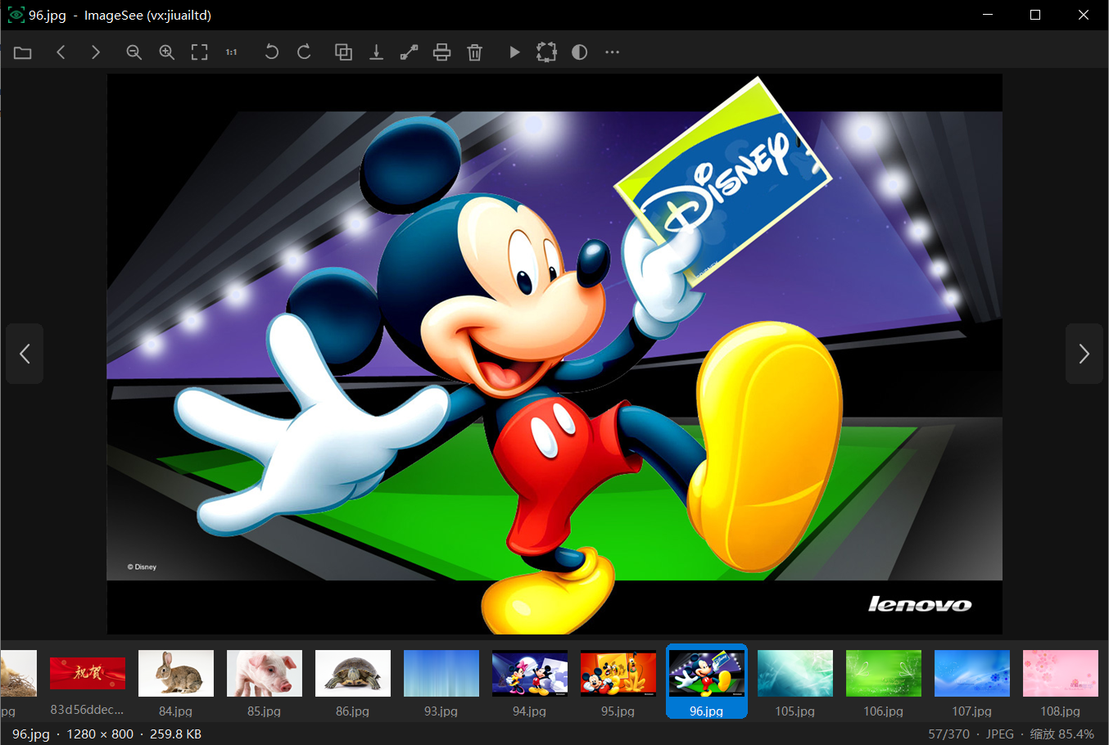Select the 108.jpg pink thumbnail

coord(1061,681)
